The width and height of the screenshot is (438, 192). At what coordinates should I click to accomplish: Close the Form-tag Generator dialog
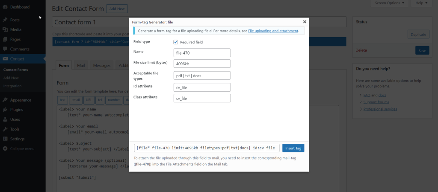[x=305, y=21]
